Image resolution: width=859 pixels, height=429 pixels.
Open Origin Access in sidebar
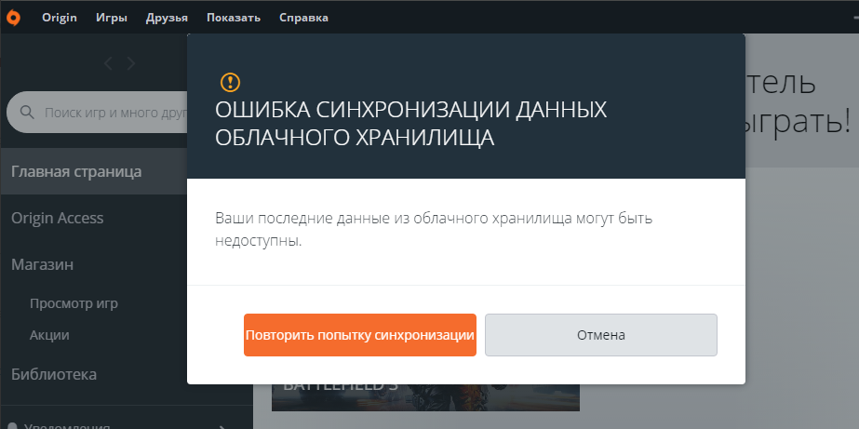pyautogui.click(x=58, y=218)
